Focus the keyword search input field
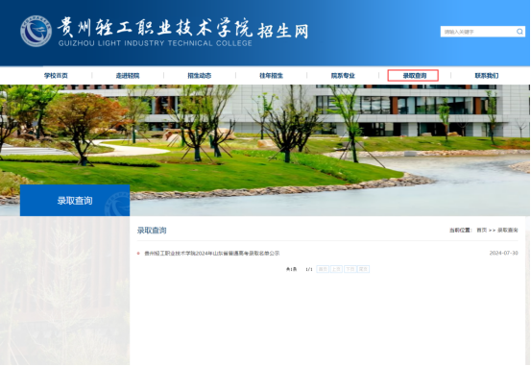The width and height of the screenshot is (531, 366). [x=478, y=32]
